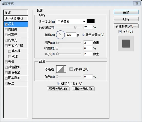Select the 描边 style entry

point(16,83)
